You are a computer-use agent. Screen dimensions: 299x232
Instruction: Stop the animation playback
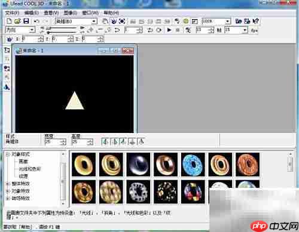[x=178, y=30]
